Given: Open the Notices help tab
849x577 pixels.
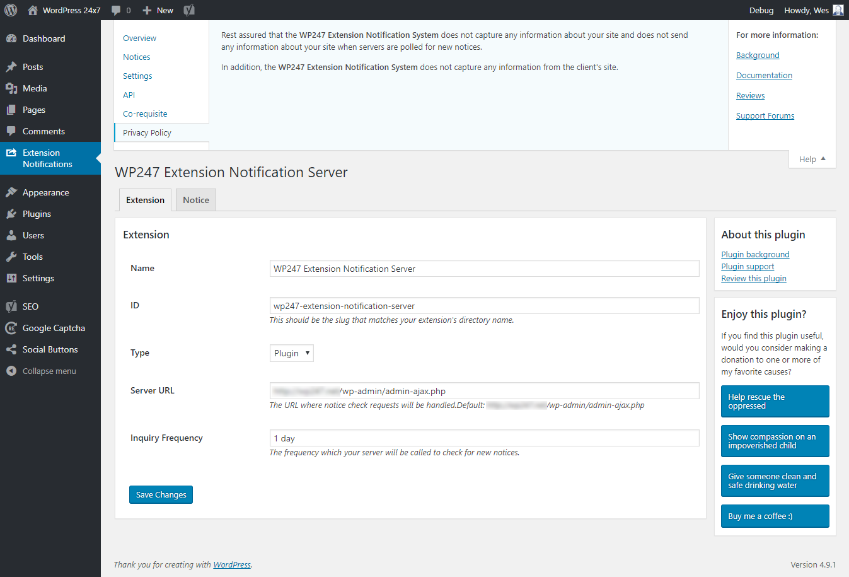Looking at the screenshot, I should click(x=137, y=57).
